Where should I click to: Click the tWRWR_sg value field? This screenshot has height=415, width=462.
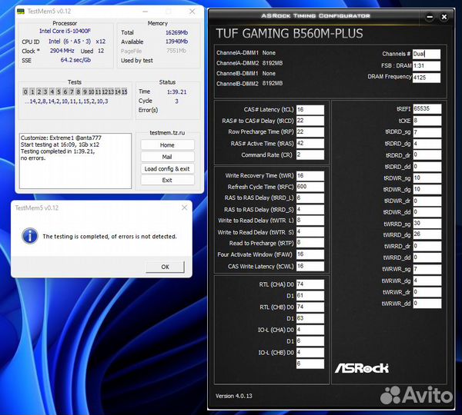tap(427, 269)
